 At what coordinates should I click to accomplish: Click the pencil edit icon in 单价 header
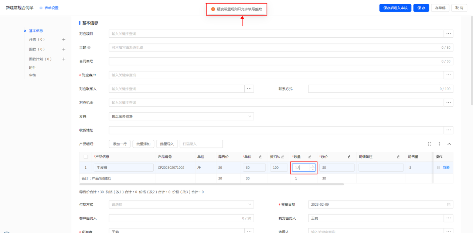pos(260,157)
